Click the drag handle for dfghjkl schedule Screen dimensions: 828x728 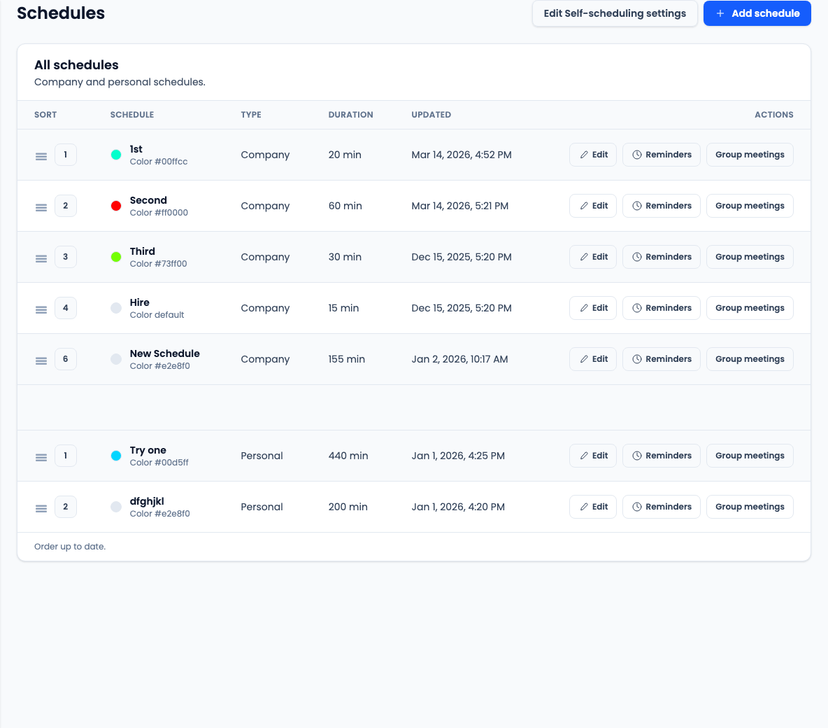(41, 509)
